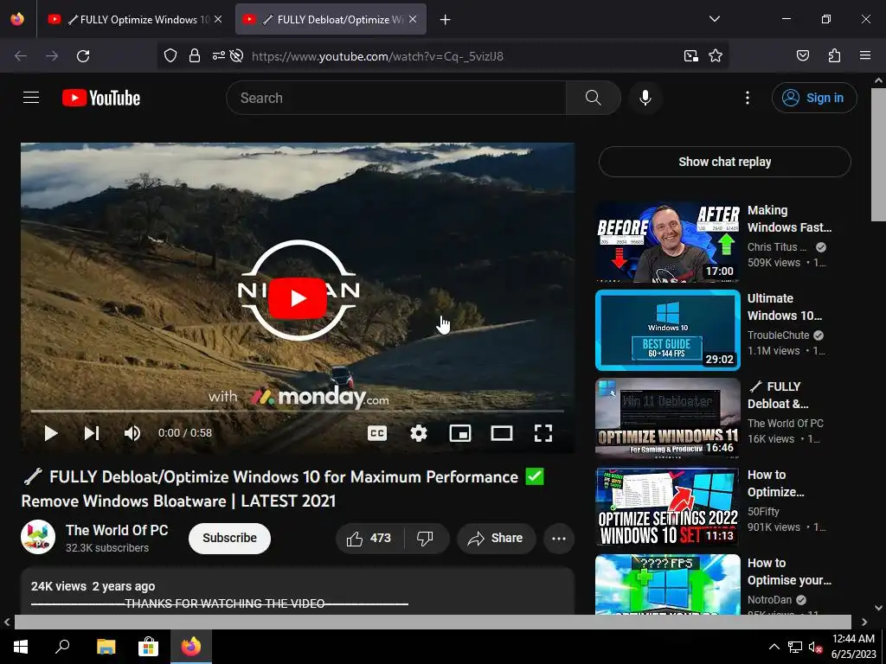Viewport: 886px width, 664px height.
Task: Enter full screen mode
Action: coord(543,433)
